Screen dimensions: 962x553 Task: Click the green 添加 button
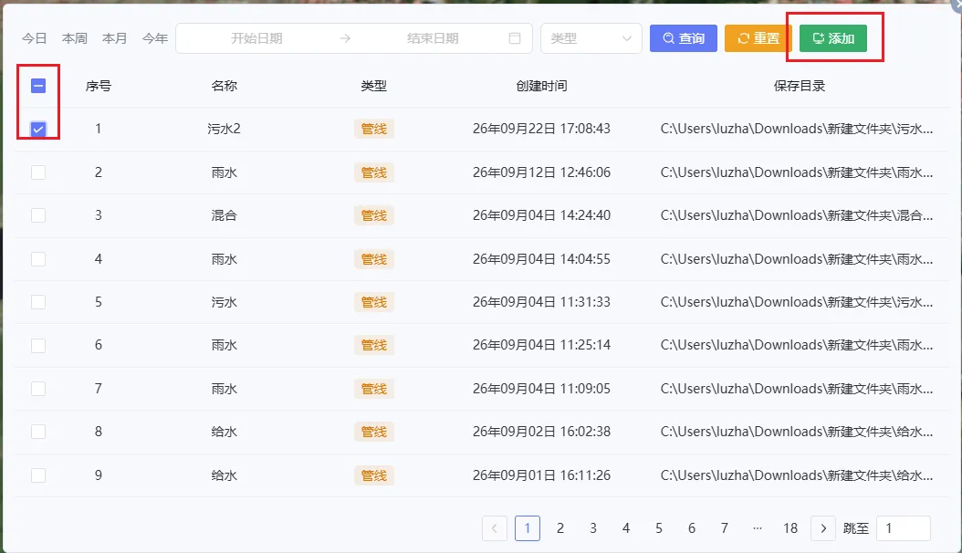[833, 38]
